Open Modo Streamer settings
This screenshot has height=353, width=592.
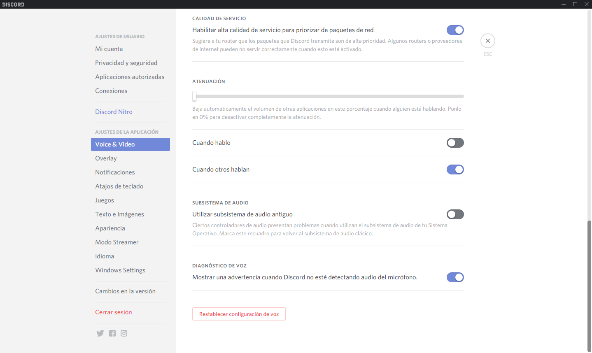pyautogui.click(x=131, y=242)
